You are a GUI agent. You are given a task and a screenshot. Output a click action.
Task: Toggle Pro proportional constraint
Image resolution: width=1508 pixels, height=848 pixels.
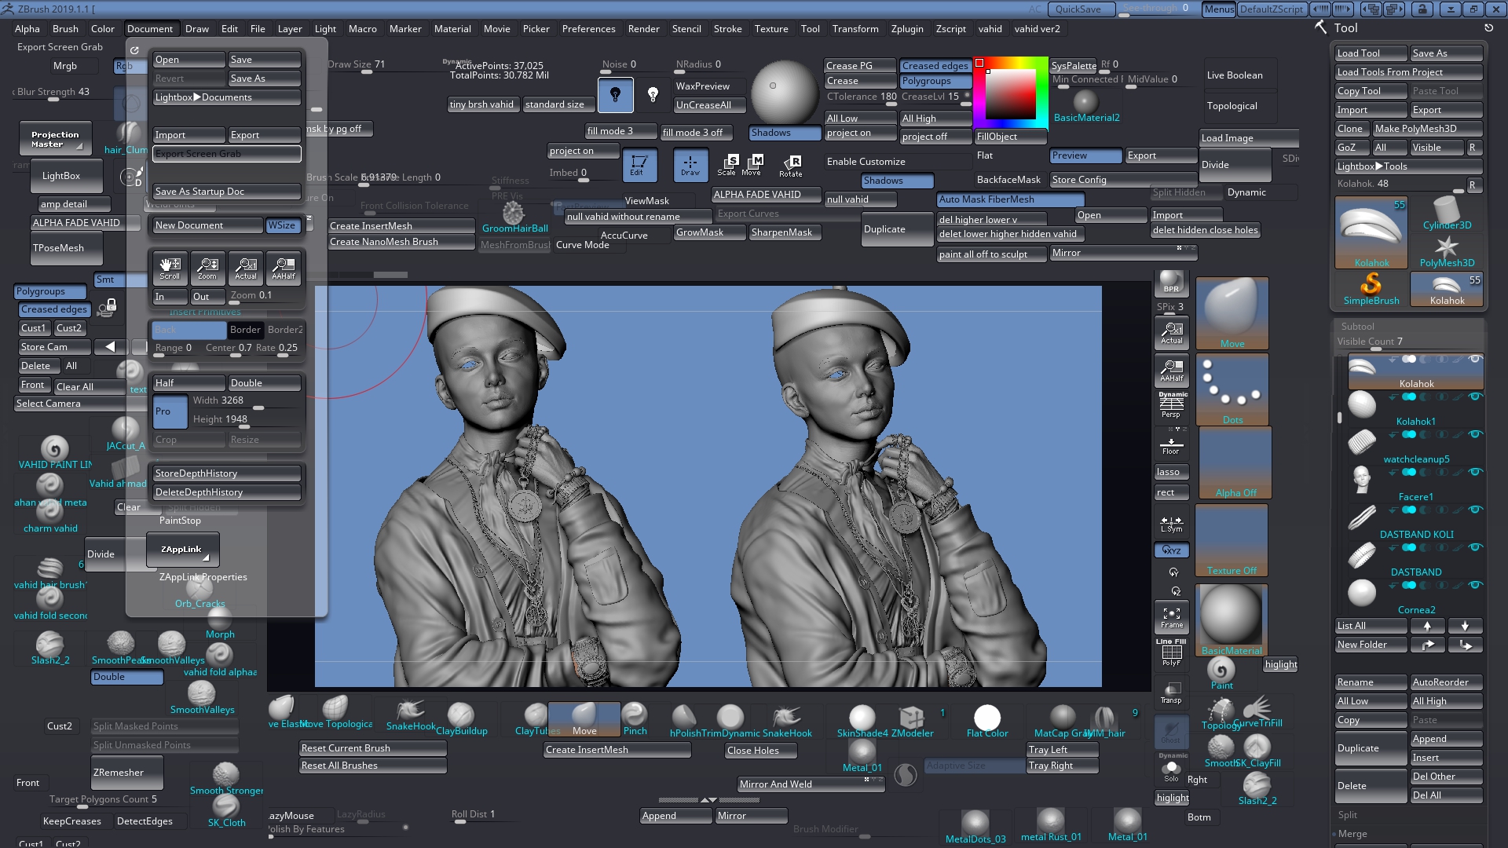[x=170, y=411]
